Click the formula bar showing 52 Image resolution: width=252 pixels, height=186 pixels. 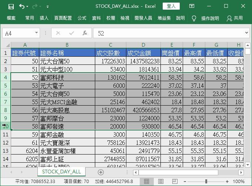(169, 33)
